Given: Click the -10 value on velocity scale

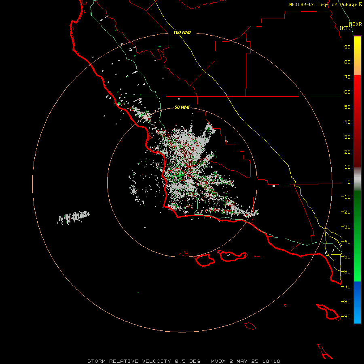Looking at the screenshot, I should (346, 197).
